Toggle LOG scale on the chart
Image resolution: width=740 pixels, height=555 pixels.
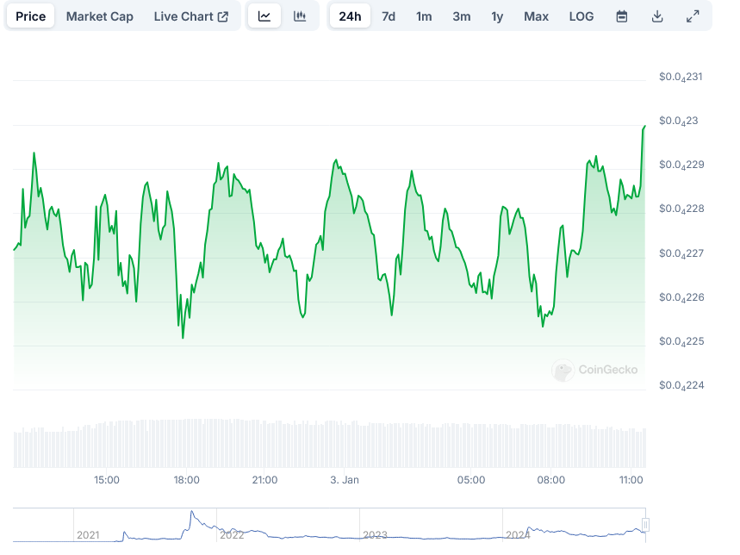pyautogui.click(x=581, y=16)
